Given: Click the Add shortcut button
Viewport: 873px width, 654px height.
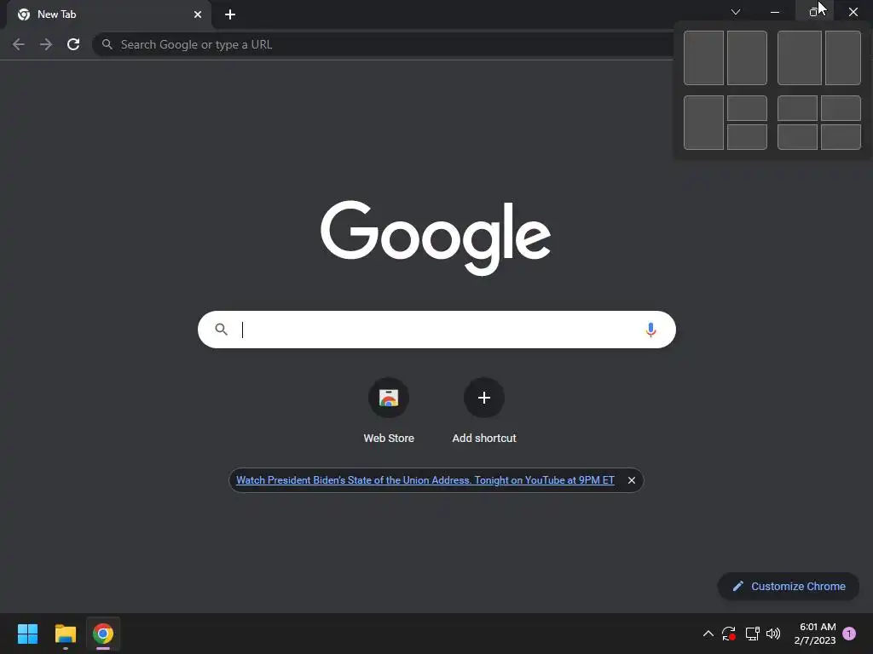Looking at the screenshot, I should pyautogui.click(x=484, y=410).
